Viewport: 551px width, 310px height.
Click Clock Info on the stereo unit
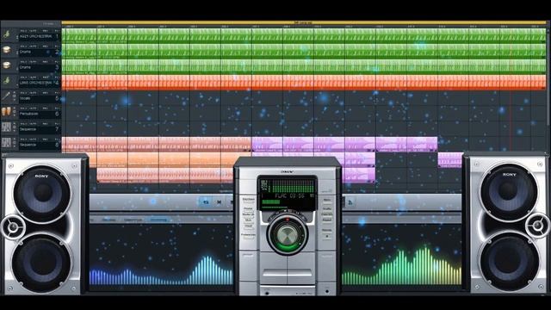327,215
